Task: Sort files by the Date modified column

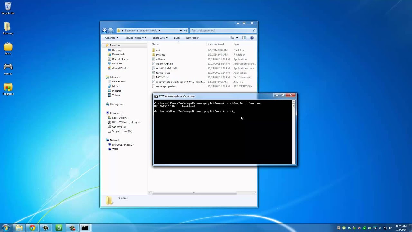Action: click(x=216, y=44)
